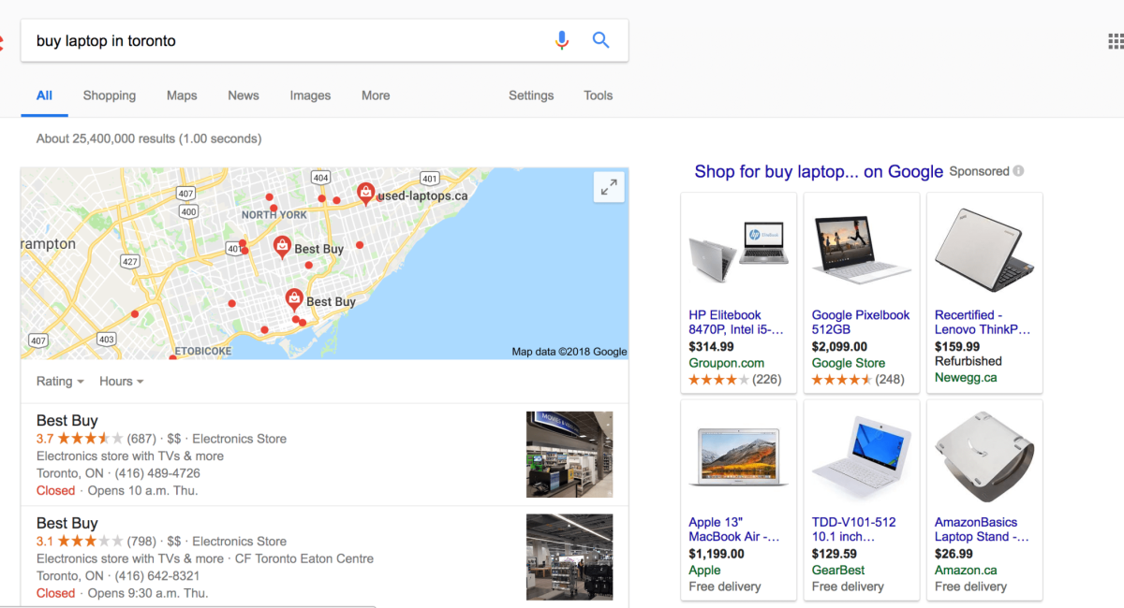Viewport: 1124px width, 608px height.
Task: Open the TDD-V101-512 10.1 inch product link
Action: tap(853, 529)
